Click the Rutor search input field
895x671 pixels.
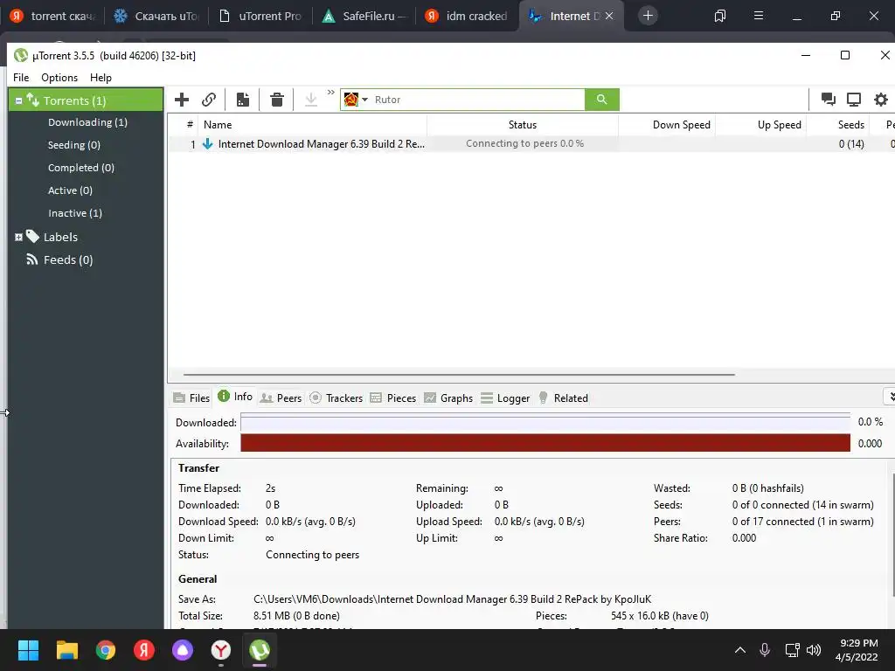pyautogui.click(x=478, y=100)
